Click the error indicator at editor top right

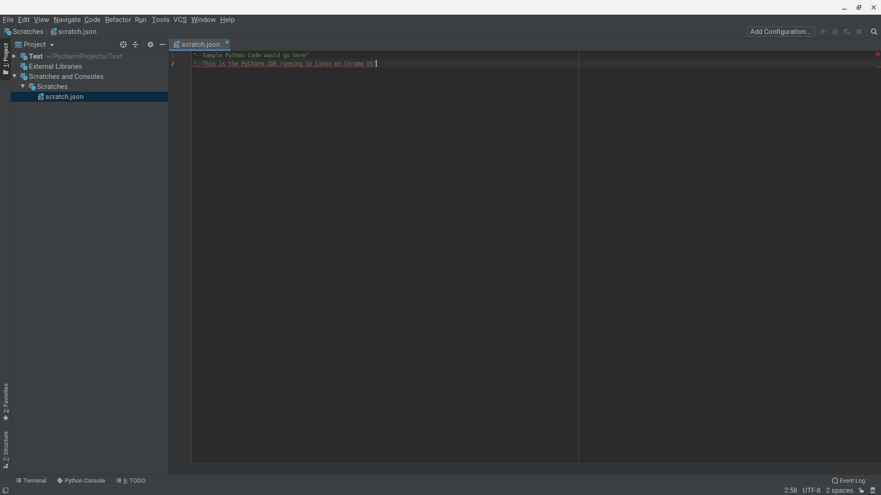[877, 54]
